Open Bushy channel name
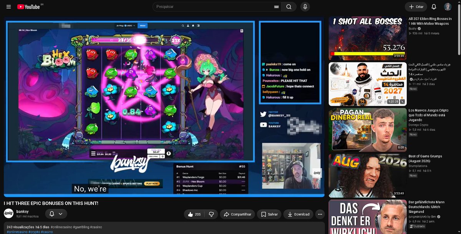Screen dimensions: 461x234 (413, 28)
